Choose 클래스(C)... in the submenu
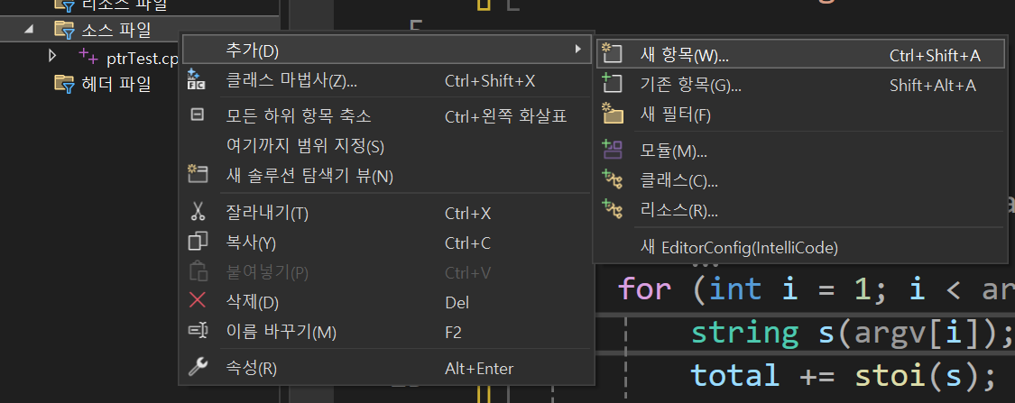Viewport: 1015px width, 403px height. coord(801,180)
